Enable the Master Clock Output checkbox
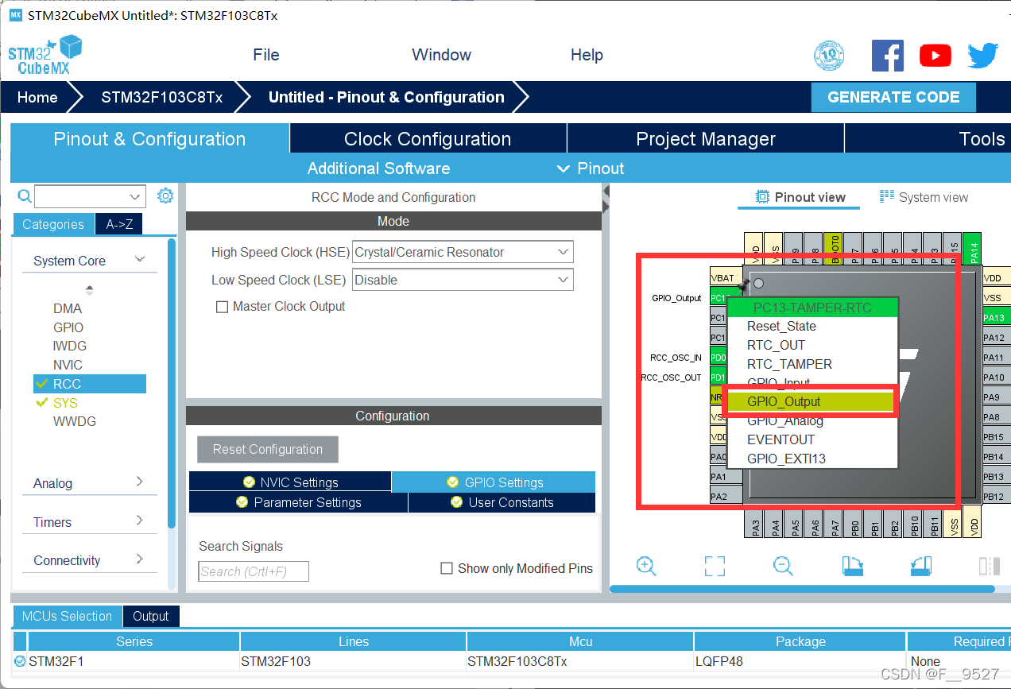The image size is (1011, 689). pyautogui.click(x=223, y=307)
